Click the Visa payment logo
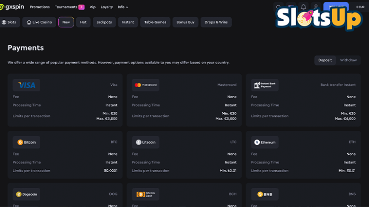 (x=26, y=85)
